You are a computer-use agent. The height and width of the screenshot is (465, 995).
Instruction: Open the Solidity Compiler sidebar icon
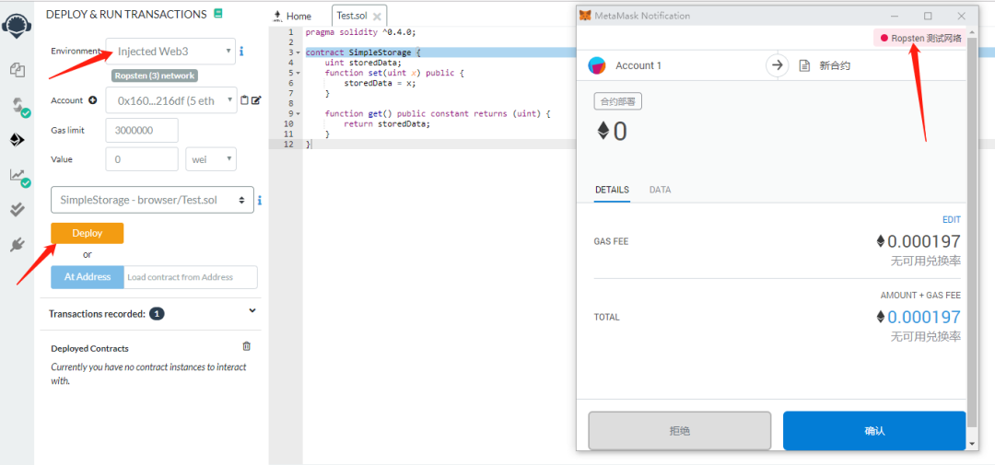[x=19, y=106]
